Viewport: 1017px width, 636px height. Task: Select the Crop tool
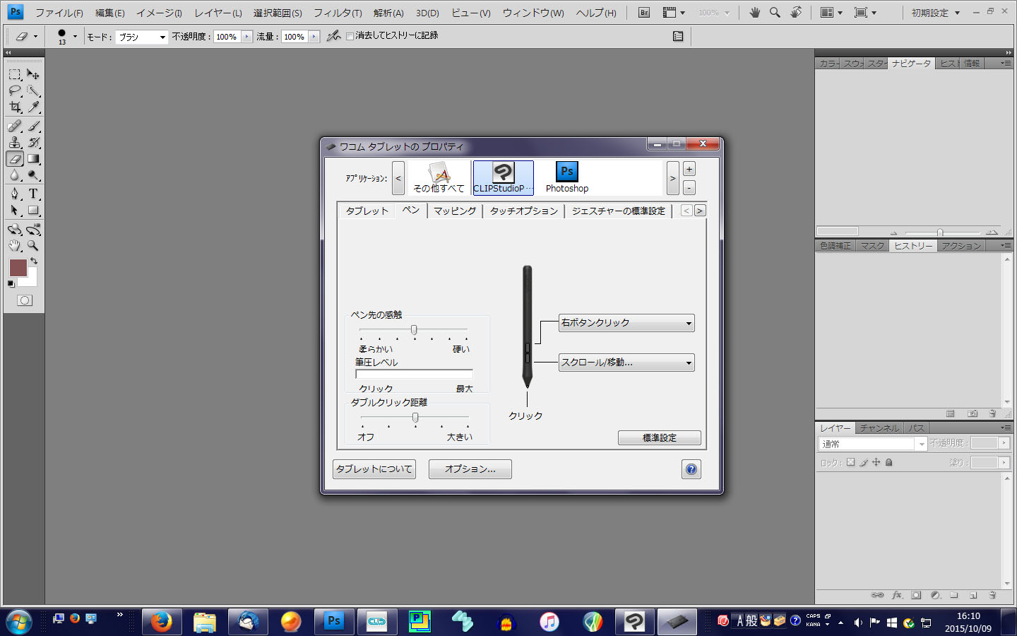click(15, 107)
